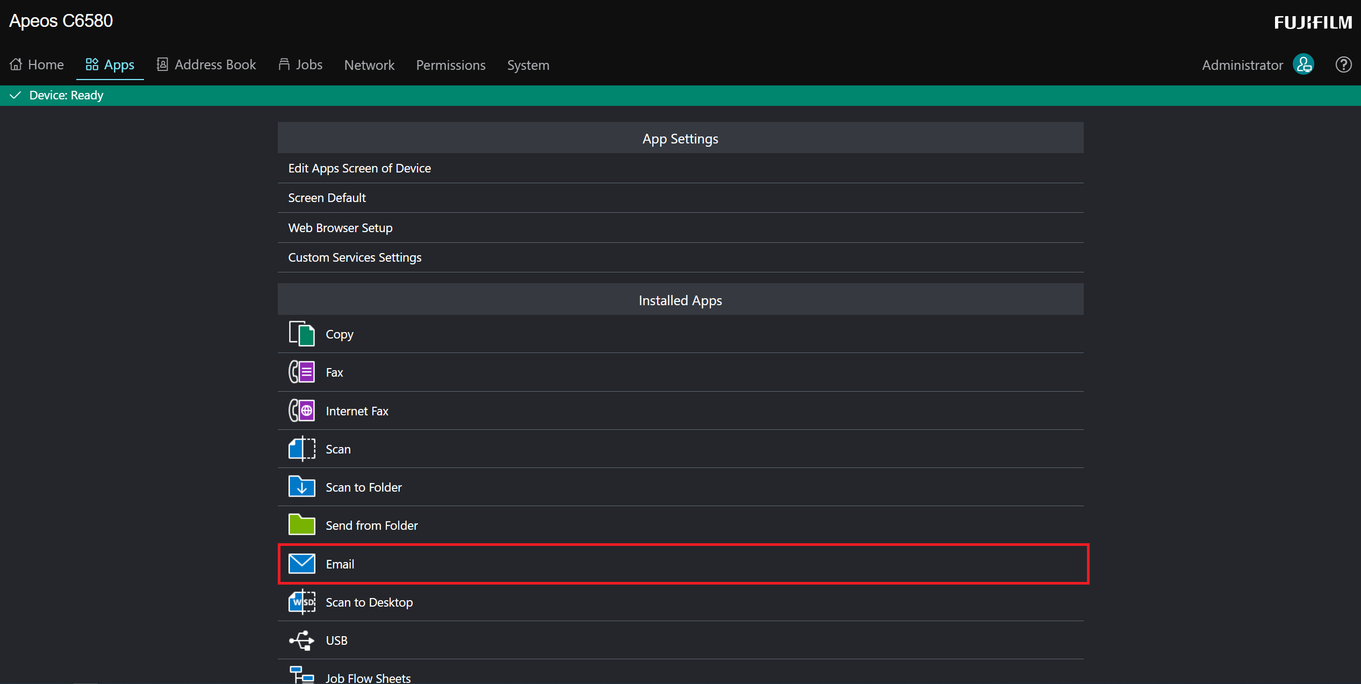Open Edit Apps Screen of Device
Screen dimensions: 1361x684
click(359, 168)
